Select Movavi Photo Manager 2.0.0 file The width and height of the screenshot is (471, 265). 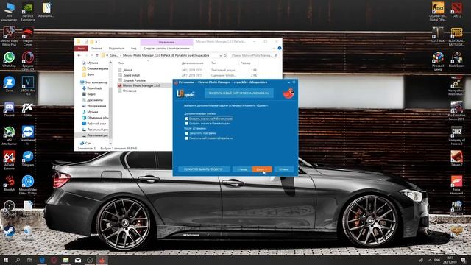pyautogui.click(x=141, y=85)
